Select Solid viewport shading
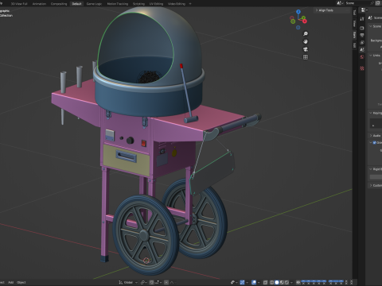Screen dimensions: 382x286 277,282
